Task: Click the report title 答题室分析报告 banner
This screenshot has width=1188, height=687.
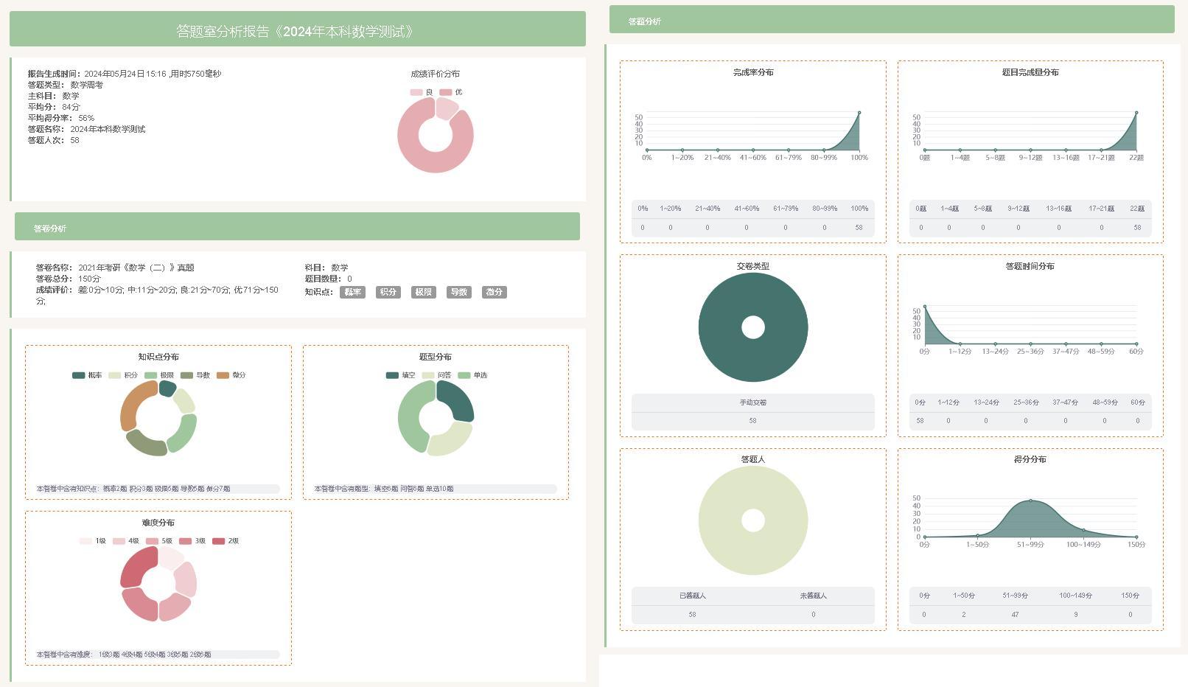Action: (x=297, y=29)
